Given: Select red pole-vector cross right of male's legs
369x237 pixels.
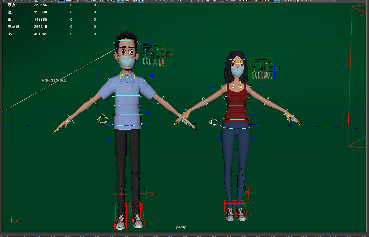Looking at the screenshot, I should pos(146,193).
